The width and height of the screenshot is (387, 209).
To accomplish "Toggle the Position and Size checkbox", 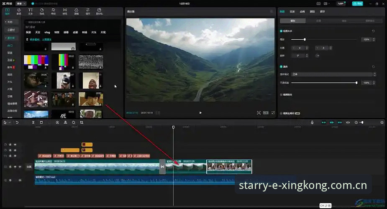I will click(281, 31).
